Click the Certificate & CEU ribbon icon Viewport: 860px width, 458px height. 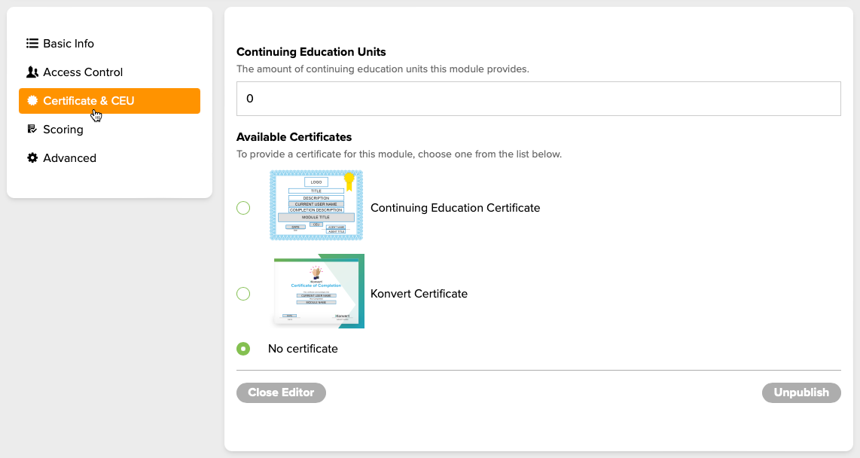33,100
